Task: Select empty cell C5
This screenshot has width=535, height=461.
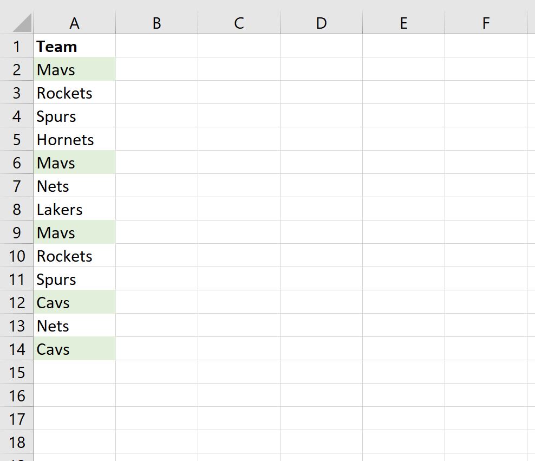Action: 239,139
